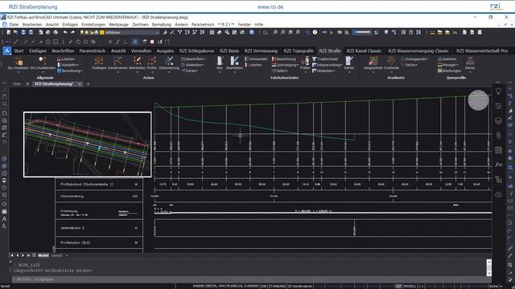
Task: Open the layer name dropdown in toolbar
Action: 131,32
